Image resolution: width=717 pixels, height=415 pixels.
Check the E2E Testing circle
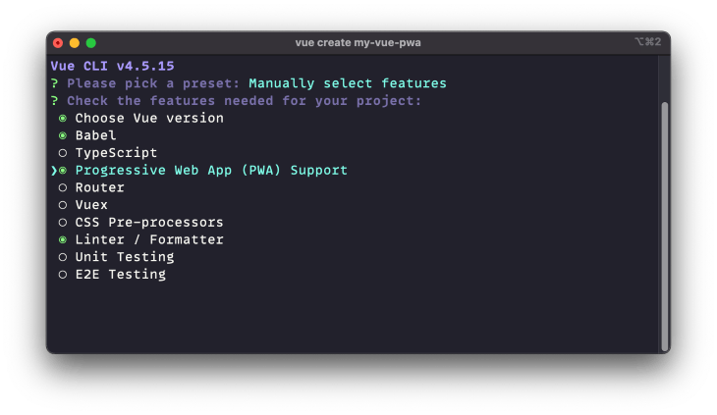(63, 275)
